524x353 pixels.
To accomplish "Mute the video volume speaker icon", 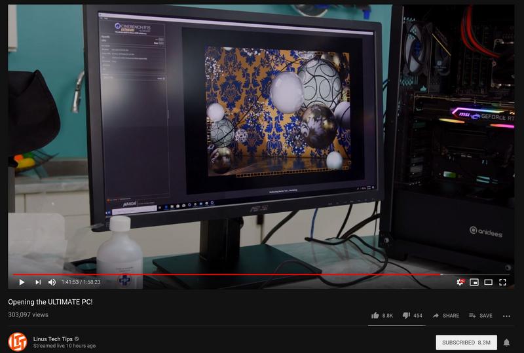I will pos(52,282).
